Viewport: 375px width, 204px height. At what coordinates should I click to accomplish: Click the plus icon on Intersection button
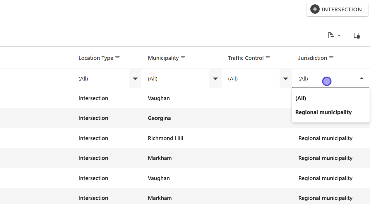pos(315,9)
